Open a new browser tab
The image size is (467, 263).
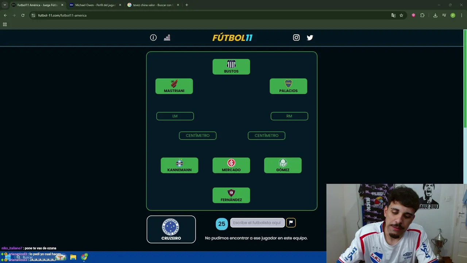click(x=187, y=5)
